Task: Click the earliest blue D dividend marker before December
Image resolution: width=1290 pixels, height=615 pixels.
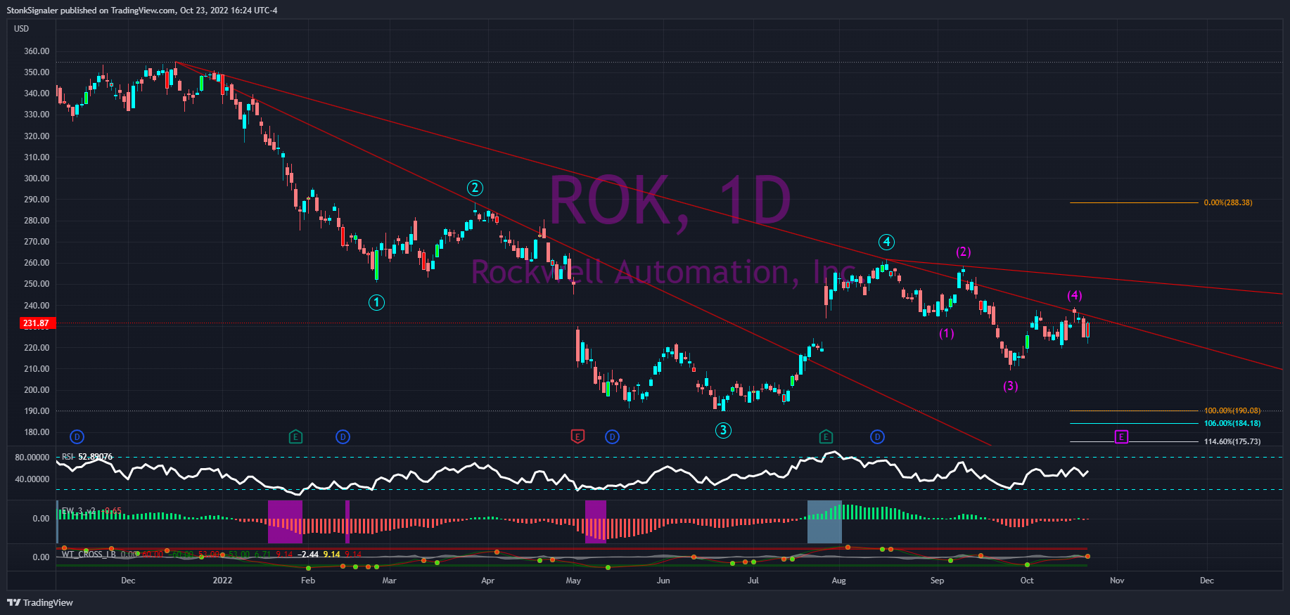Action: click(x=77, y=437)
